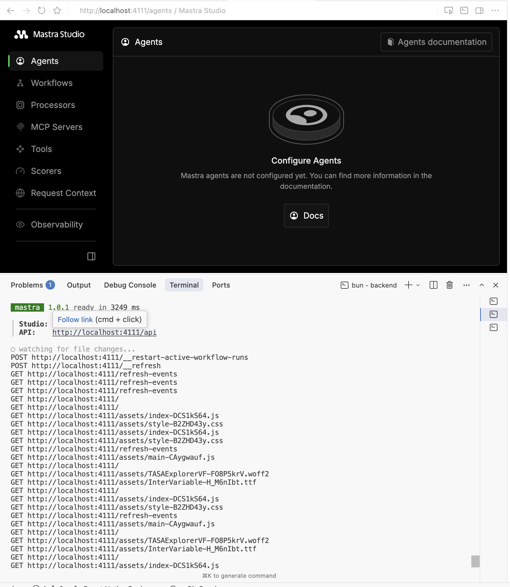Screen dimensions: 510x587
Task: Click the terminal scrollbar thumb
Action: [475, 561]
